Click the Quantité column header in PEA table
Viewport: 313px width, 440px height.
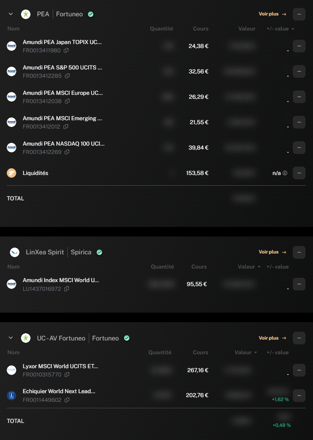[x=161, y=29]
